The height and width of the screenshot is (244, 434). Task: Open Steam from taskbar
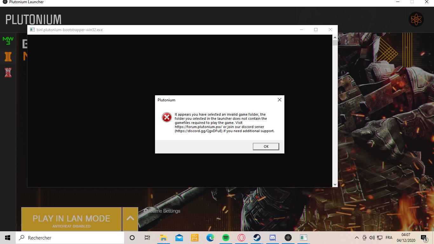pyautogui.click(x=257, y=238)
